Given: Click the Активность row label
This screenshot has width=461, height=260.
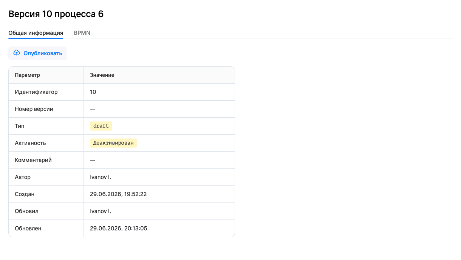Looking at the screenshot, I should [30, 143].
